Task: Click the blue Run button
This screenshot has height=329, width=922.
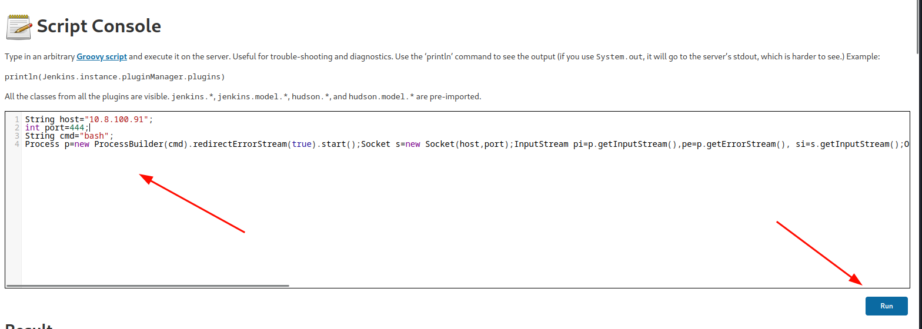Action: pos(886,306)
